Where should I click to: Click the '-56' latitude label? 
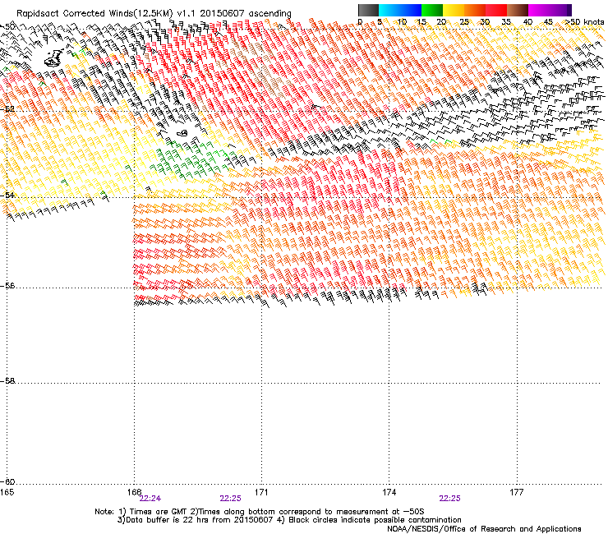click(x=7, y=285)
